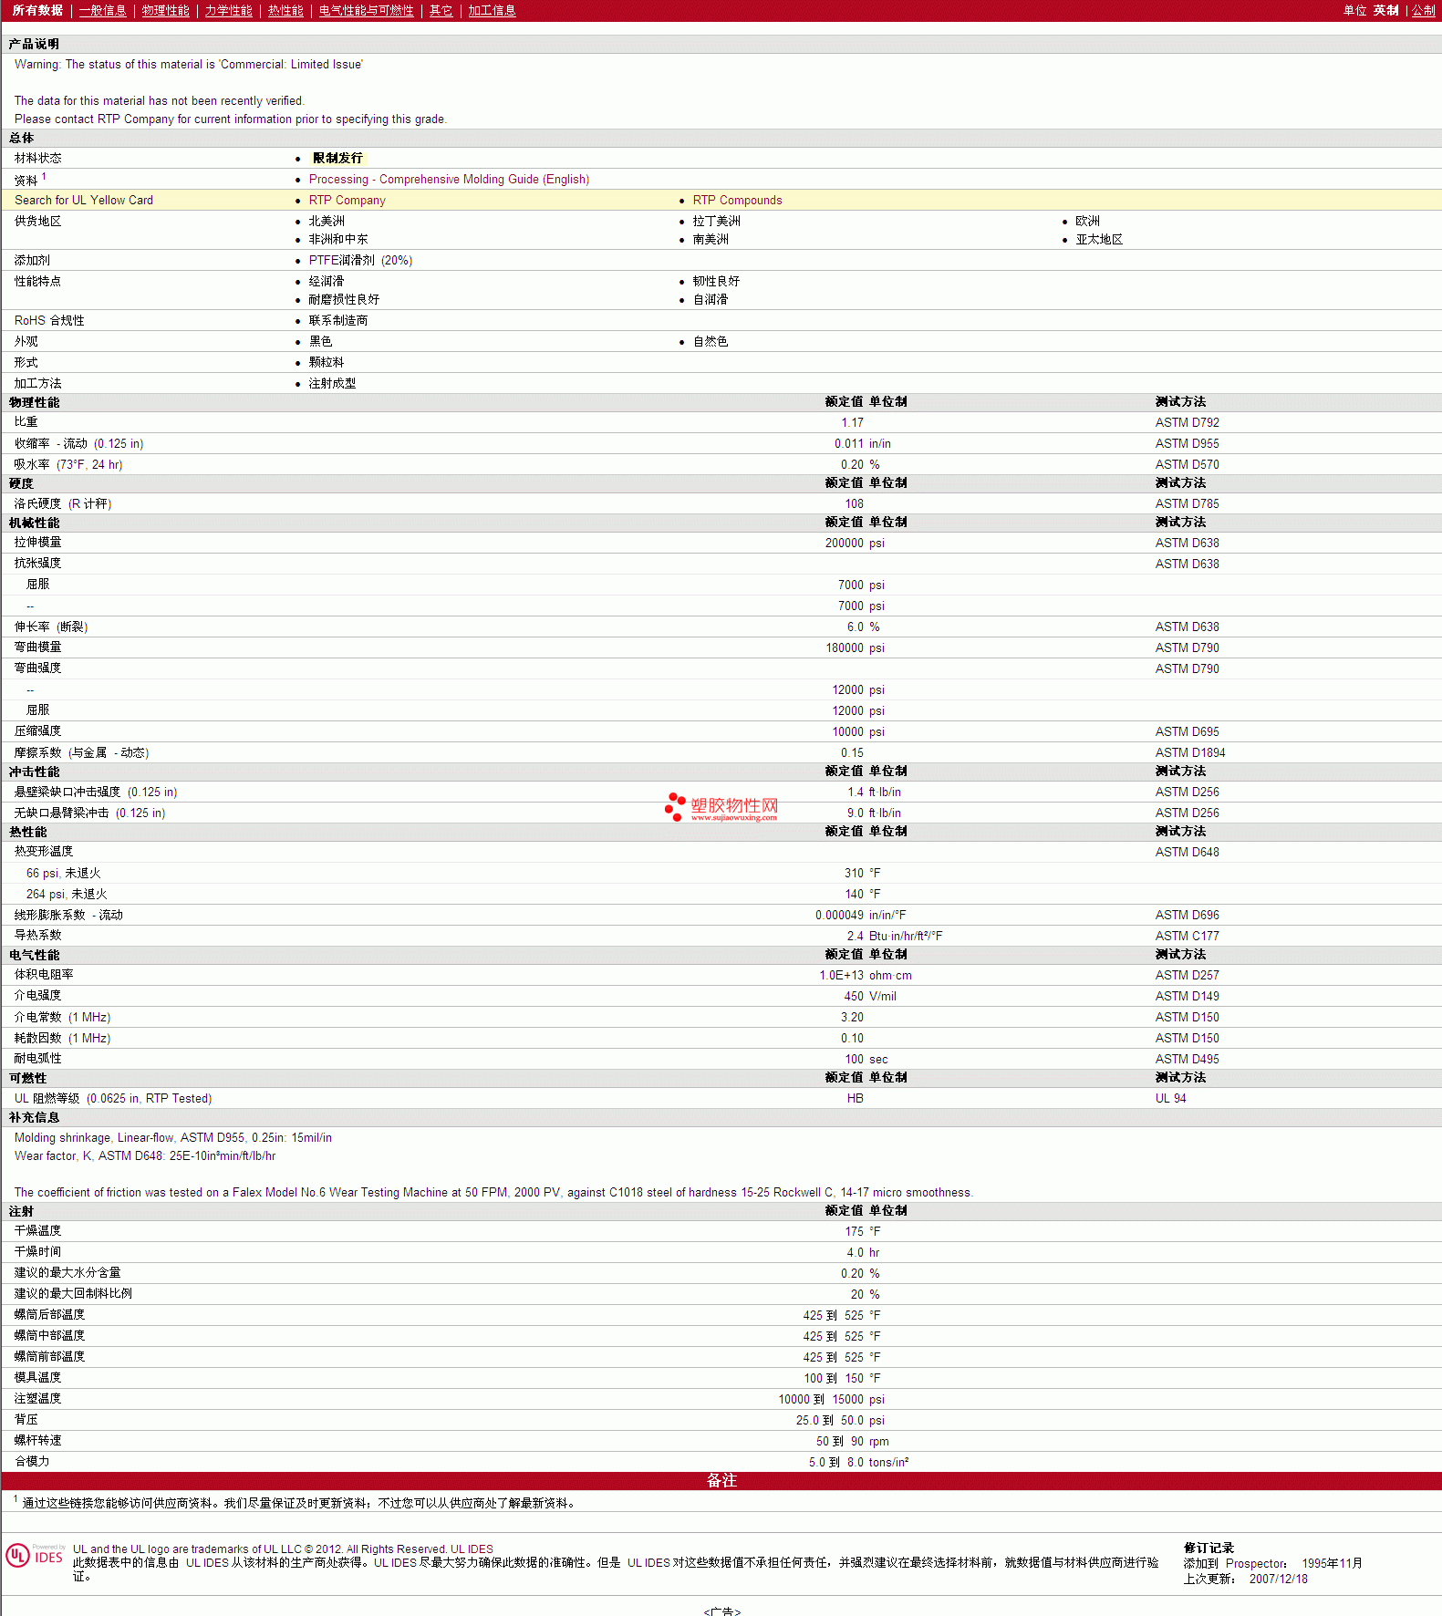Select 颗粒料 form entry
The width and height of the screenshot is (1442, 1616).
pyautogui.click(x=327, y=363)
